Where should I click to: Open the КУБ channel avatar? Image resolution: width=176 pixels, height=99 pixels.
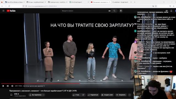(11, 95)
